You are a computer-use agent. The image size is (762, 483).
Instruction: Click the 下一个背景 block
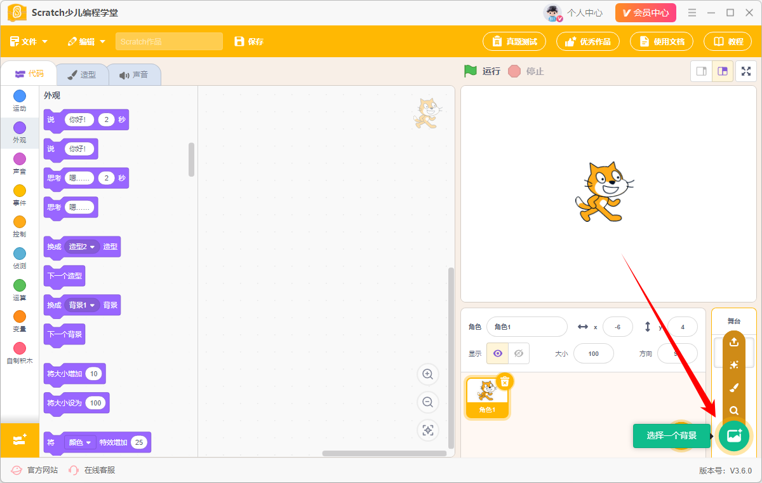click(64, 334)
